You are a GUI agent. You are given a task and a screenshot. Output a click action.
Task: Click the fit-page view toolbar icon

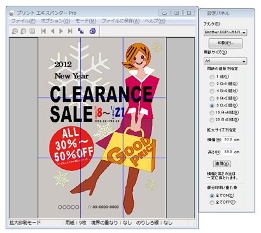tap(32, 31)
